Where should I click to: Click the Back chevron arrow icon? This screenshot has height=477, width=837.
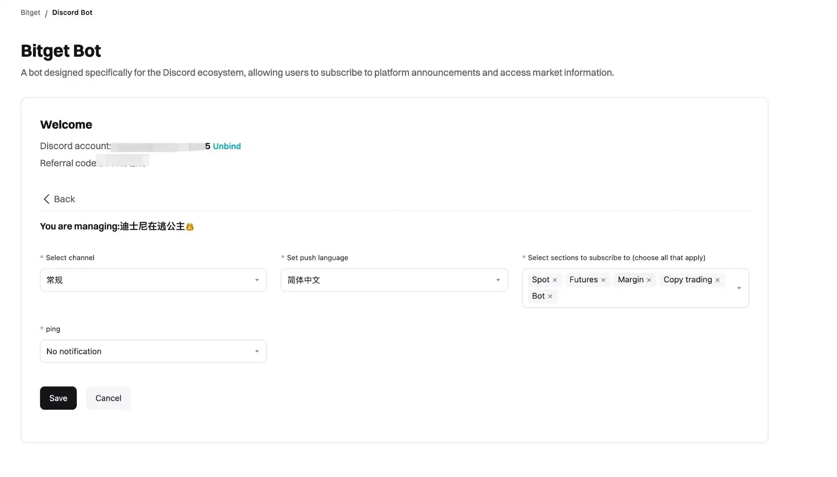[x=46, y=199]
